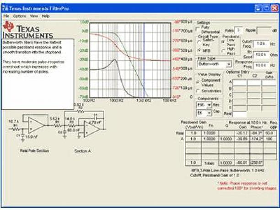The image size is (280, 210).
Task: Click the '10.7 k' resistor value
Action: point(13,122)
